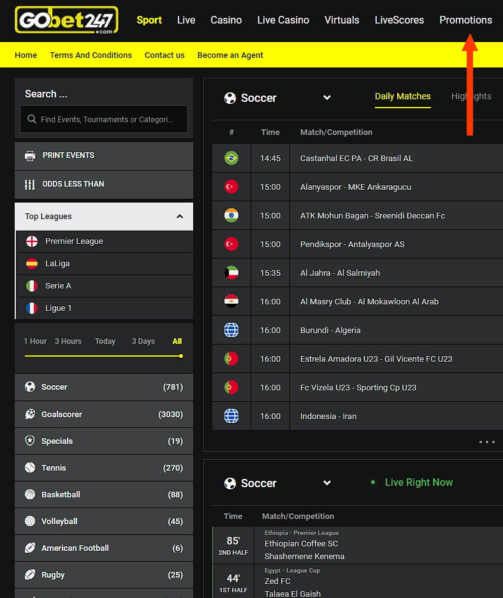This screenshot has height=598, width=503.
Task: Click the GObet247 logo
Action: point(66,20)
